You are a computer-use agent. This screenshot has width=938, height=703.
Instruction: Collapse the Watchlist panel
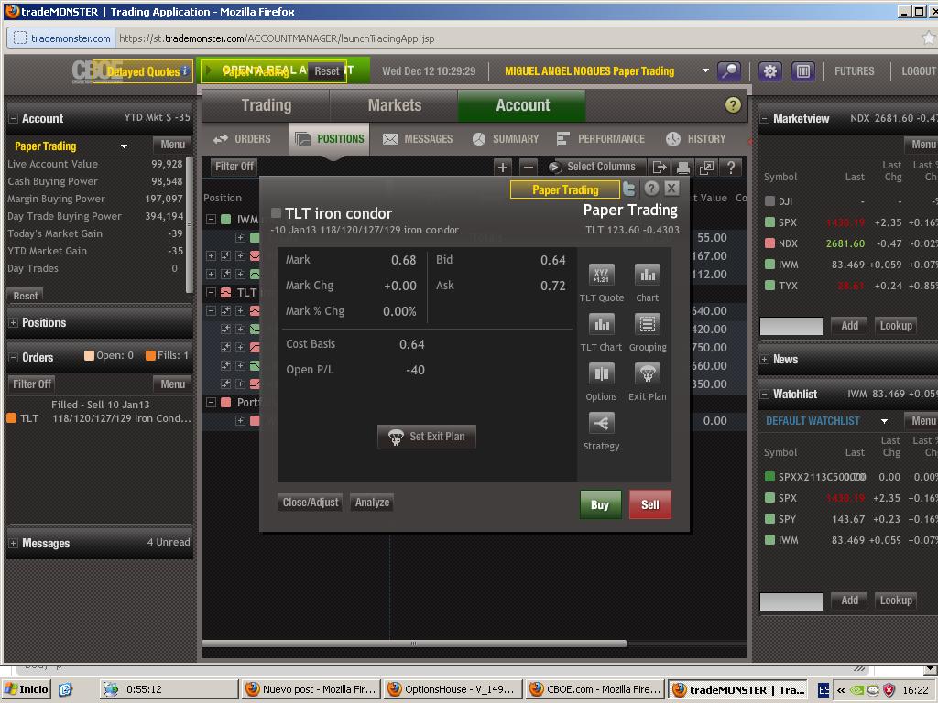coord(764,394)
